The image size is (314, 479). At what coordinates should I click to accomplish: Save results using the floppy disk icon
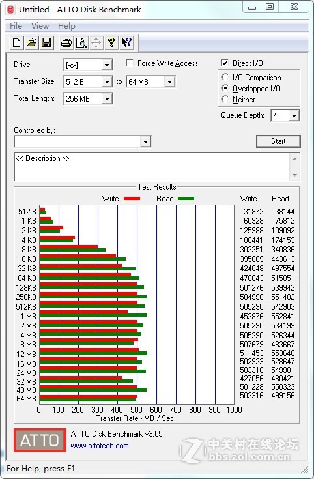(46, 42)
